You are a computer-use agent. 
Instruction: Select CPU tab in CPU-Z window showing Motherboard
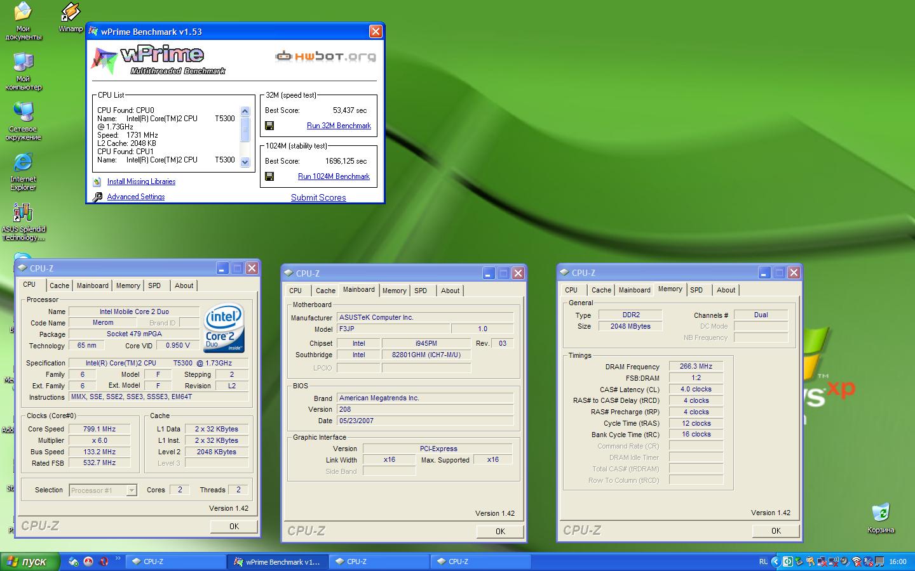click(295, 291)
